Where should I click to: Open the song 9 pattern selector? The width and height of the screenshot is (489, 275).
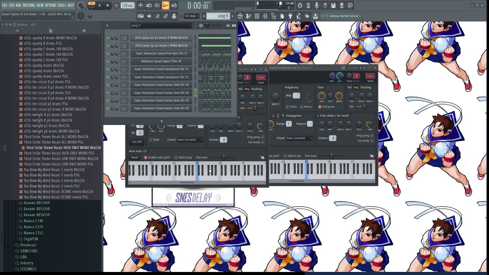tap(218, 16)
